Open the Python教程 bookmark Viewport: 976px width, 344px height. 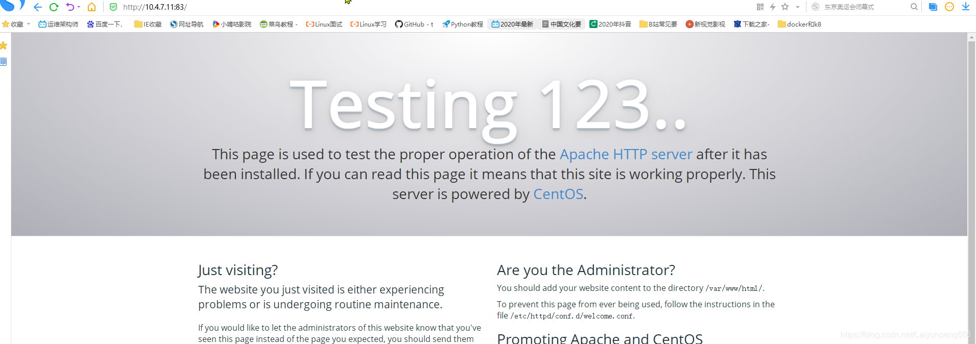point(463,24)
